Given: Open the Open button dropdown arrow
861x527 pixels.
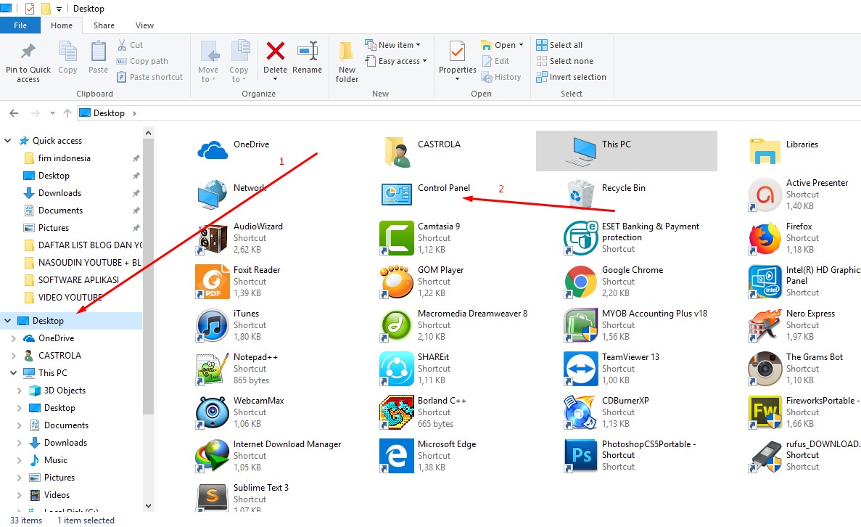Looking at the screenshot, I should (x=521, y=45).
